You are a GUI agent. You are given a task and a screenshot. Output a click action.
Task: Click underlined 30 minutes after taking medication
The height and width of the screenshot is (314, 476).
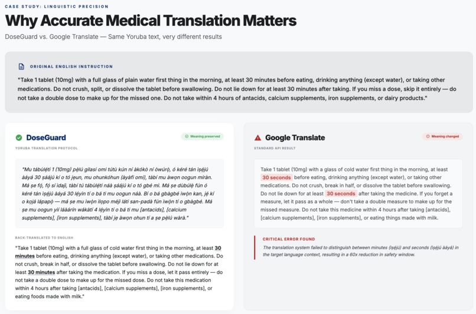tap(41, 272)
